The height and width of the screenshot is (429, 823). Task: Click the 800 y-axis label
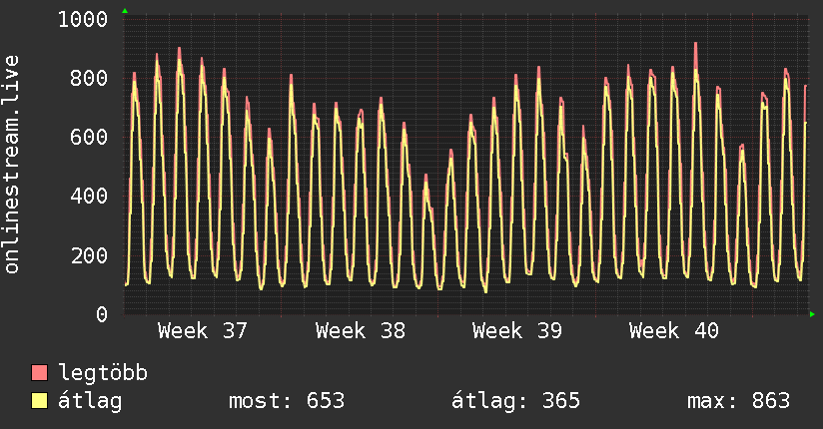click(89, 78)
